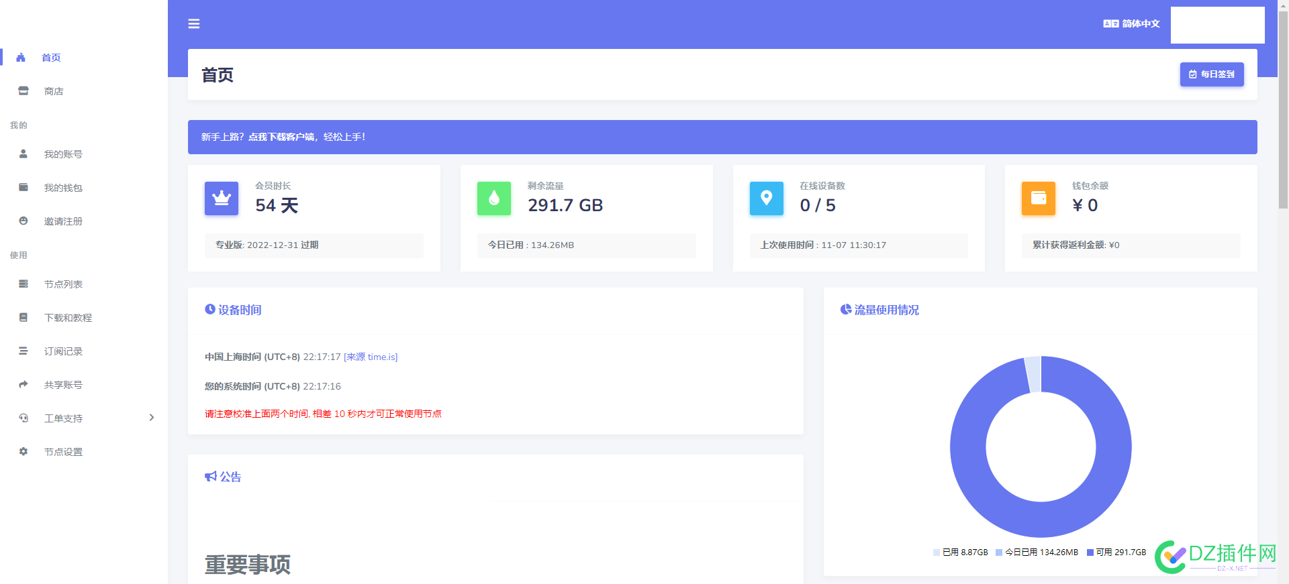Viewport: 1289px width, 584px height.
Task: Click the shared account arrow icon
Action: [x=23, y=384]
